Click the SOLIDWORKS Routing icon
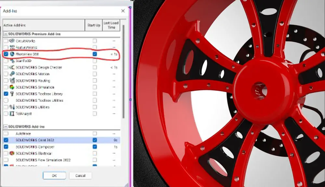325x187 pixels. (x=12, y=80)
